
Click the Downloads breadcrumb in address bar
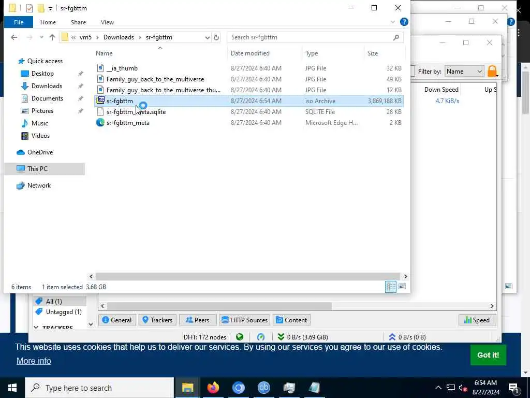[119, 37]
